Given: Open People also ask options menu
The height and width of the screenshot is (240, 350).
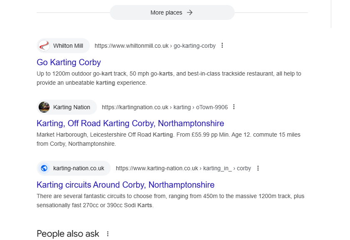Looking at the screenshot, I should (108, 234).
